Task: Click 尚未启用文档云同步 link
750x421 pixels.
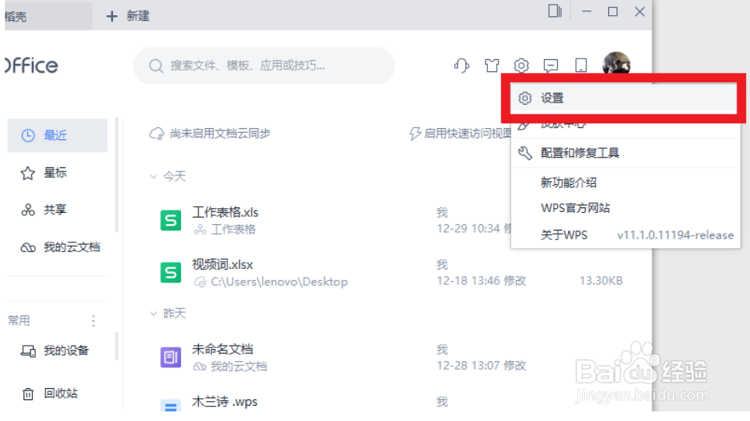Action: (220, 134)
